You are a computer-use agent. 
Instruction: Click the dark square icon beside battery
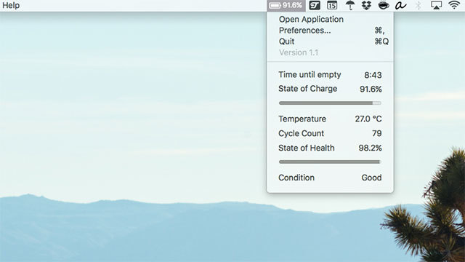coord(315,5)
